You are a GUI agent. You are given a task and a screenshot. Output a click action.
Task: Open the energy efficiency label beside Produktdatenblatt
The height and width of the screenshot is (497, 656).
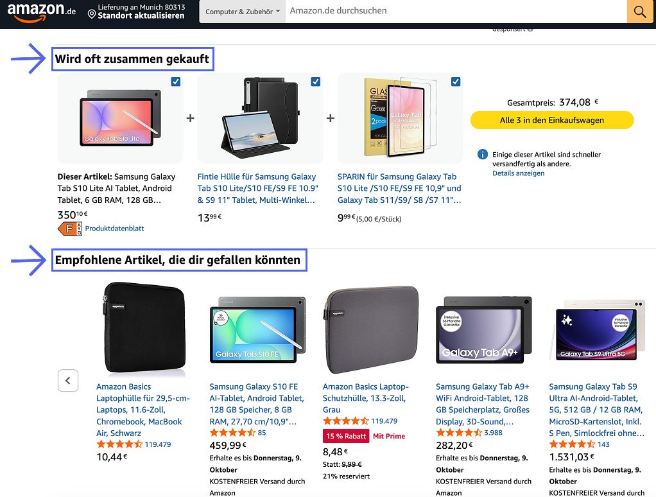click(69, 228)
